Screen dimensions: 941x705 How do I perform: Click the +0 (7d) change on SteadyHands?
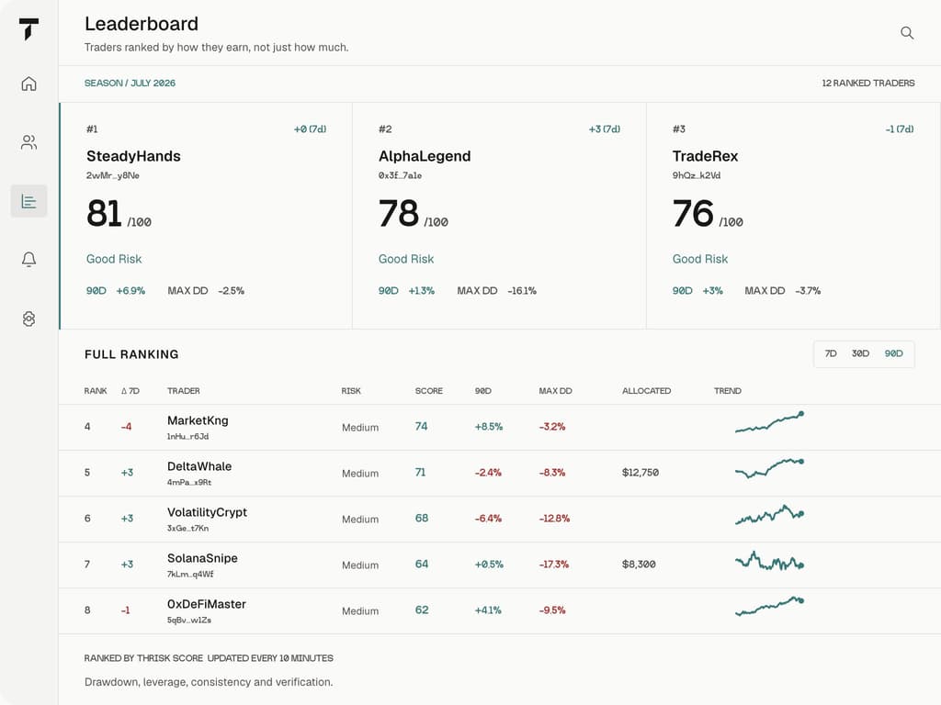point(311,129)
